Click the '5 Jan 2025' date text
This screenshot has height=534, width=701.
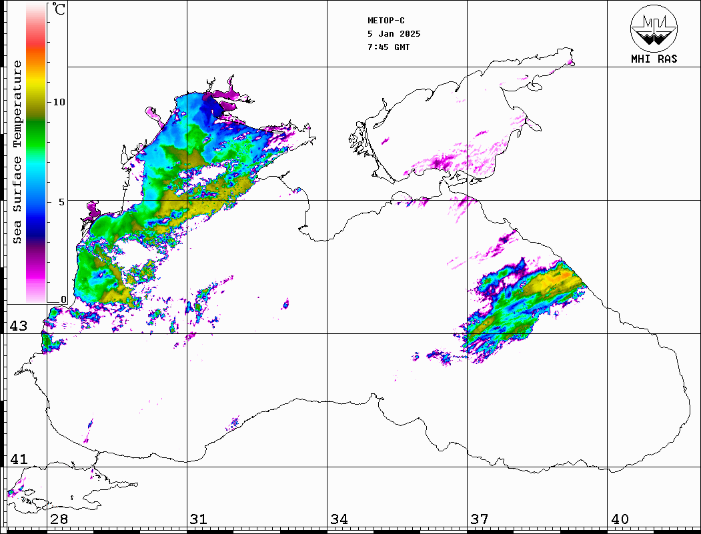tap(394, 34)
